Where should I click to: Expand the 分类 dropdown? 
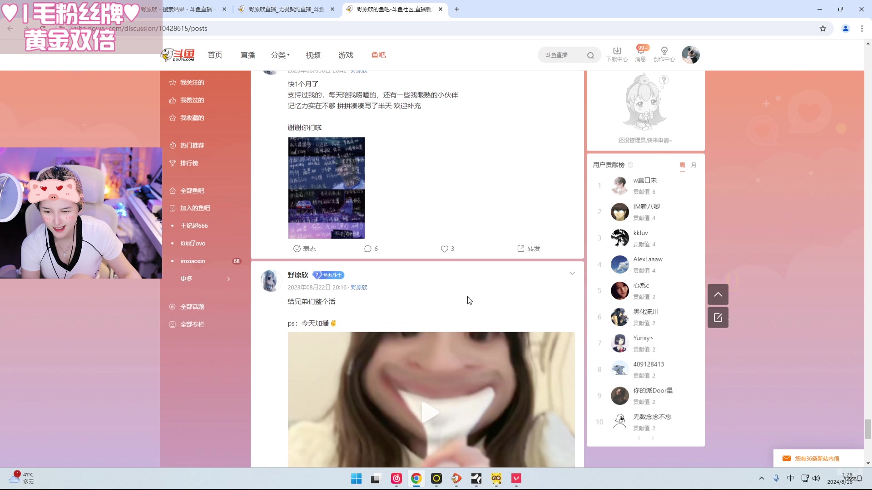click(280, 55)
